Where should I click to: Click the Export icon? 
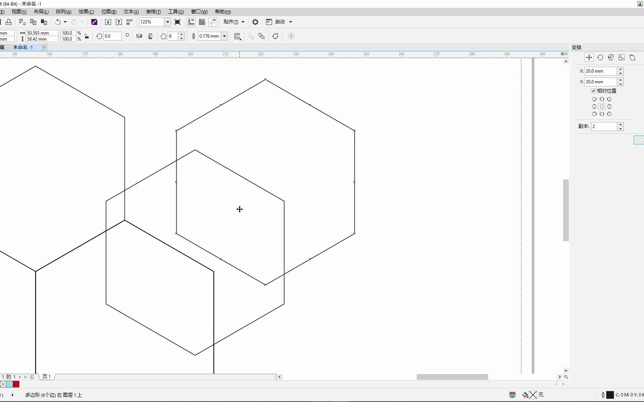(x=119, y=22)
